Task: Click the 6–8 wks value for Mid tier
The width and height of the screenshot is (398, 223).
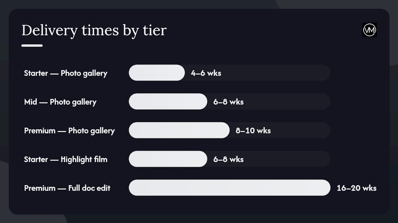Action: [228, 102]
